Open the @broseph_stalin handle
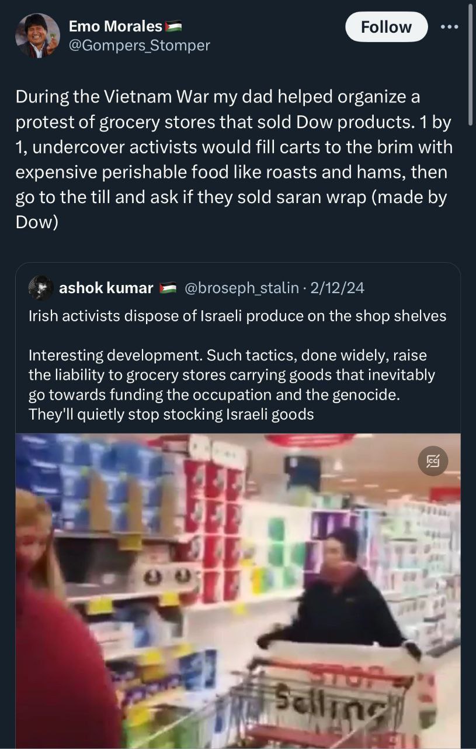 pyautogui.click(x=242, y=288)
